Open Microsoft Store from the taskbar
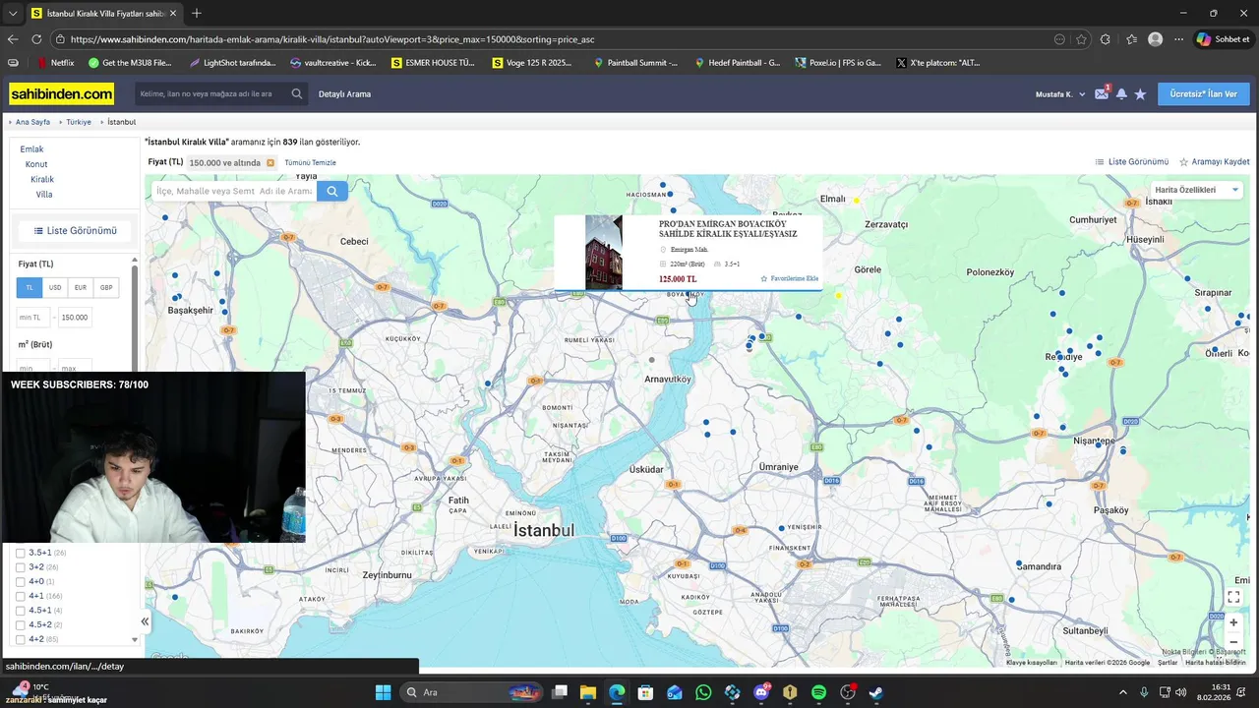This screenshot has width=1259, height=708. 645,692
